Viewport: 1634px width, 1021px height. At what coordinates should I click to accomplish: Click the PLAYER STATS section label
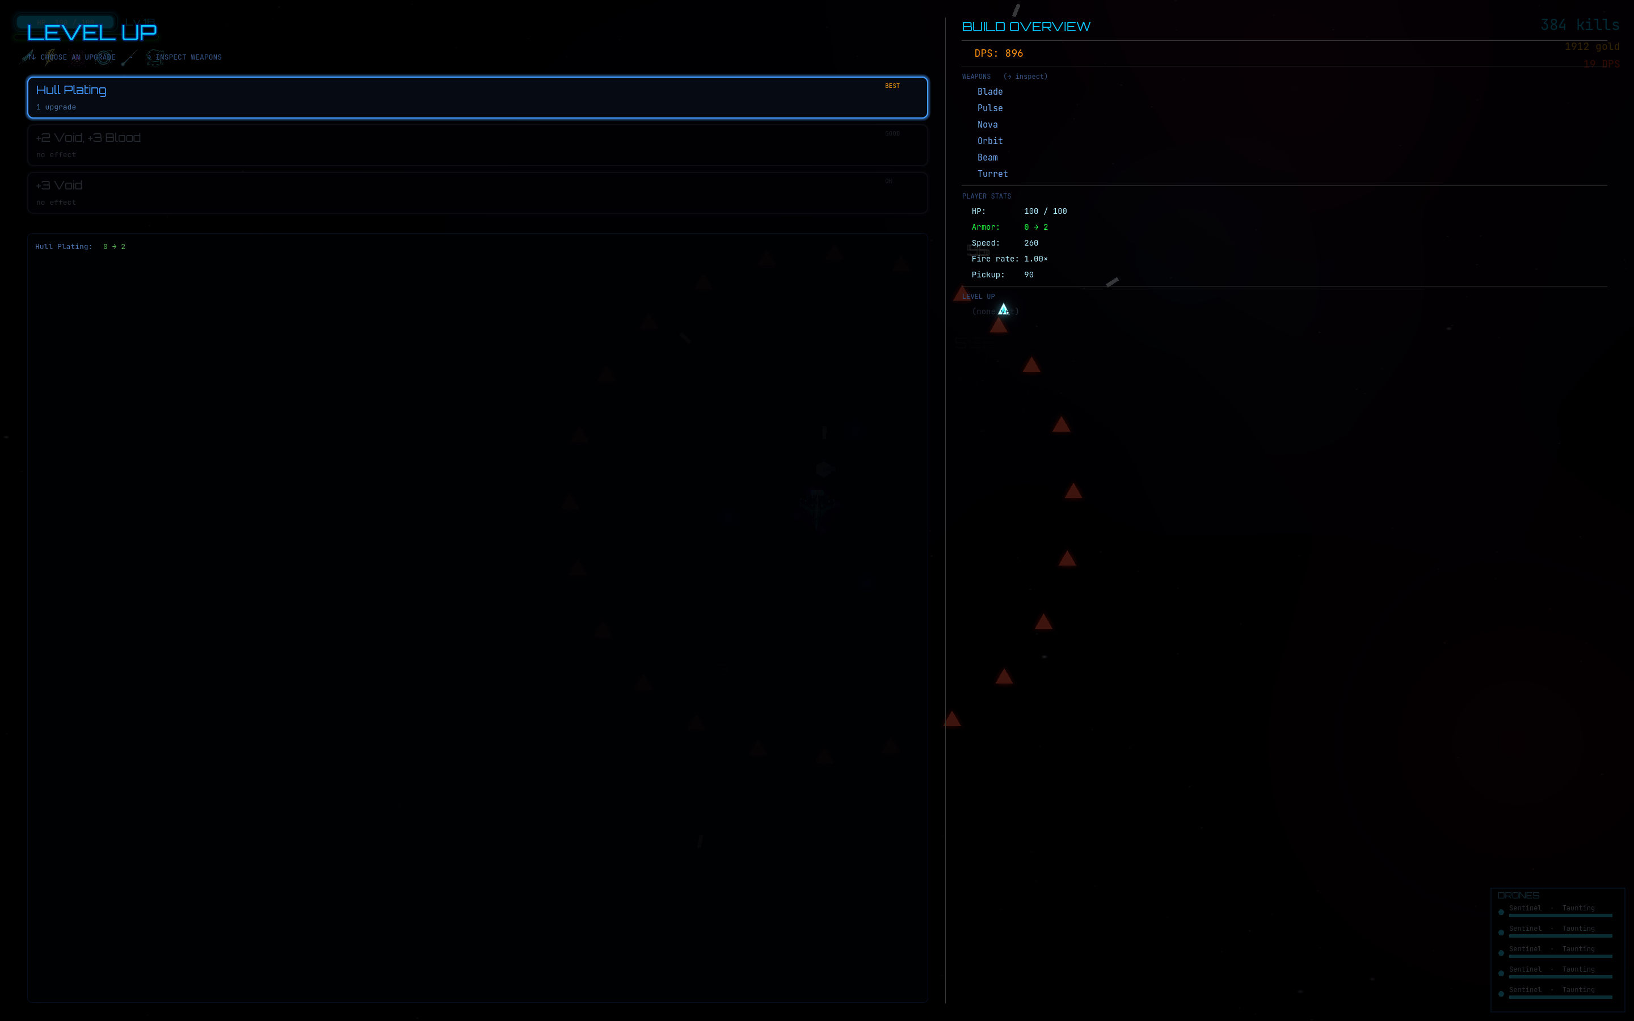tap(987, 196)
